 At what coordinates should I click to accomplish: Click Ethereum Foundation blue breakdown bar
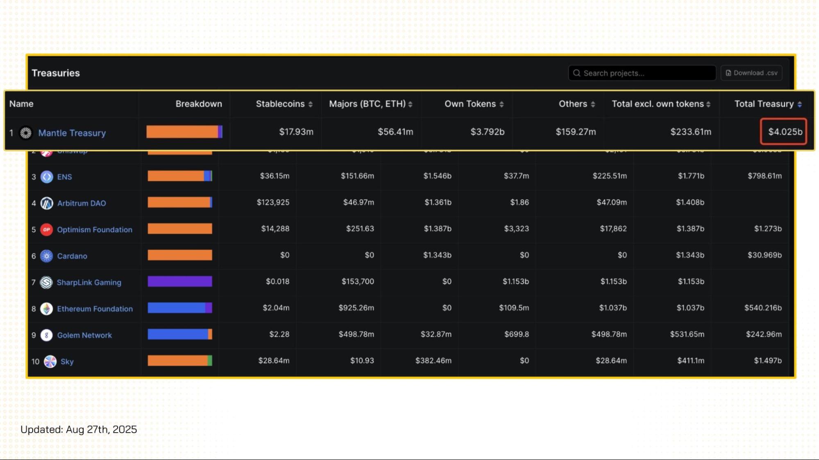pyautogui.click(x=180, y=308)
